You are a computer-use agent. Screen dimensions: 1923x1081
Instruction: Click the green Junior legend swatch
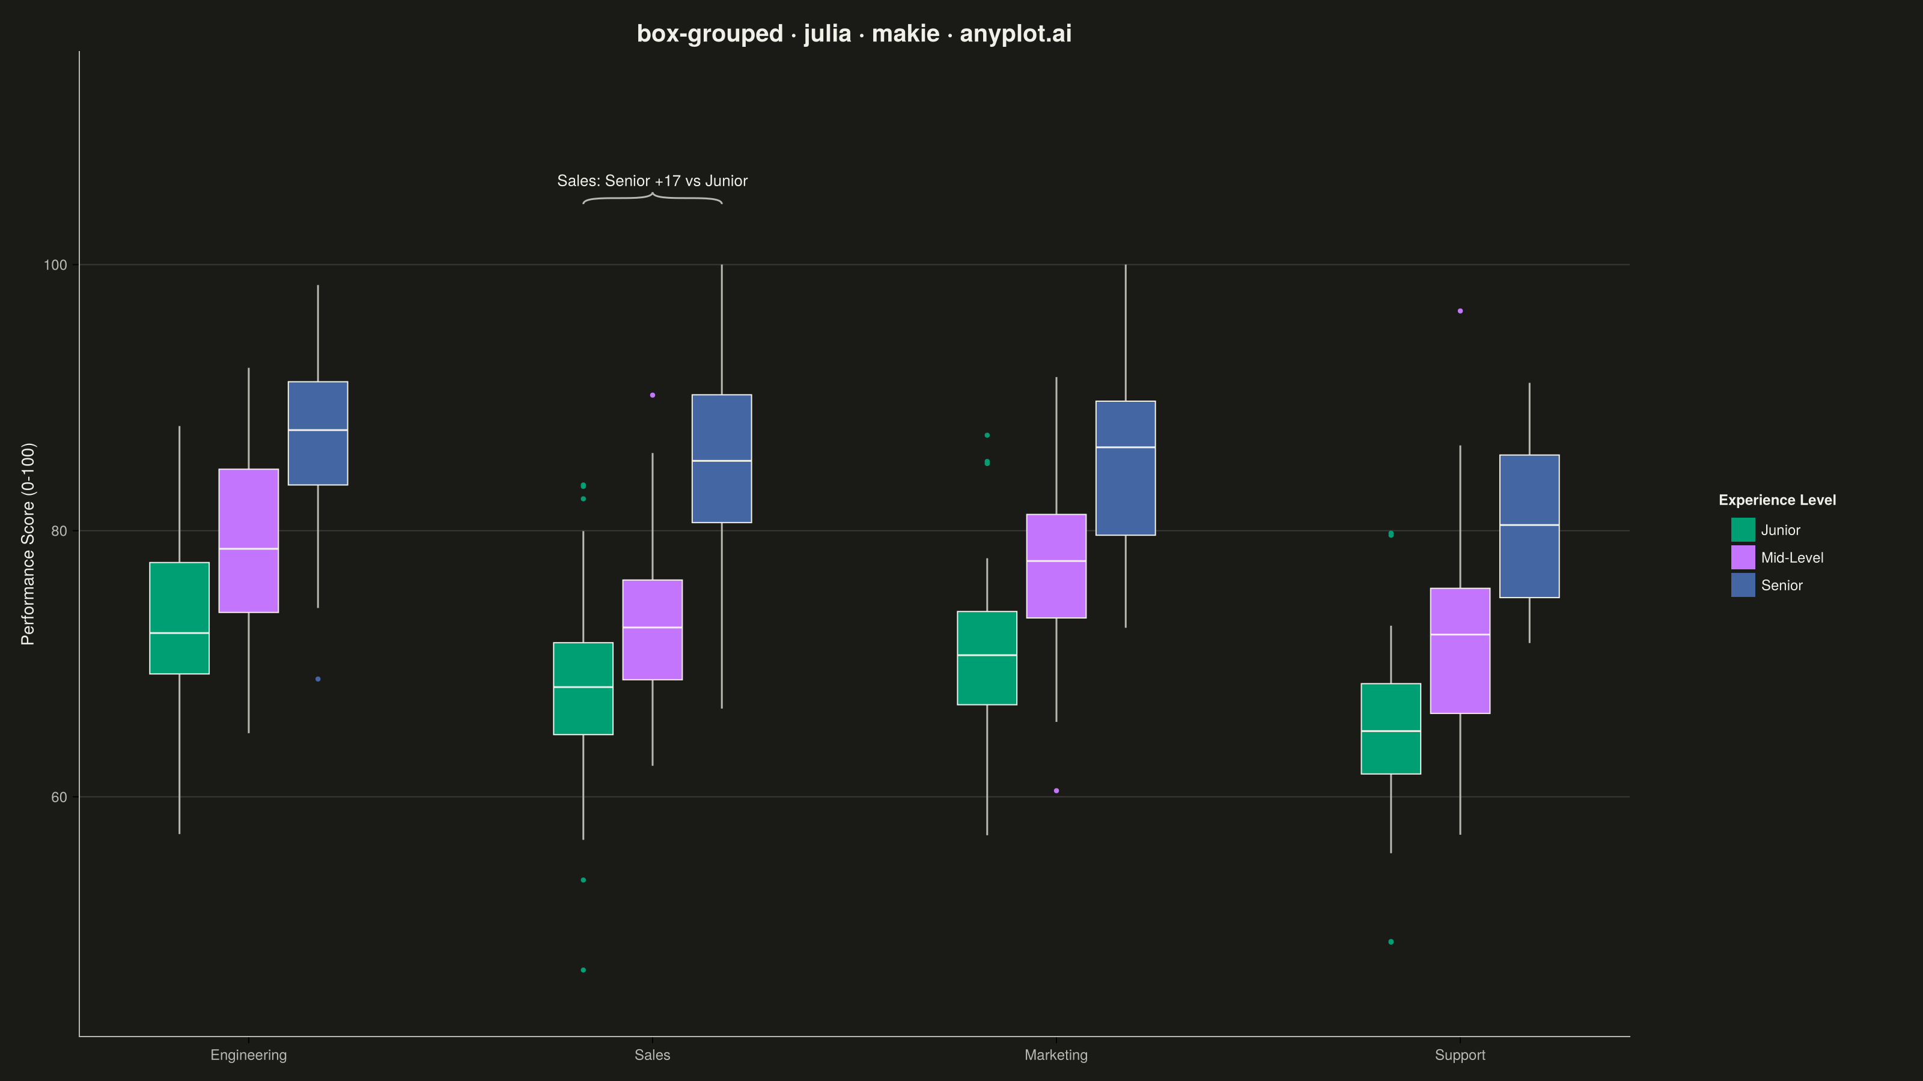coord(1743,530)
